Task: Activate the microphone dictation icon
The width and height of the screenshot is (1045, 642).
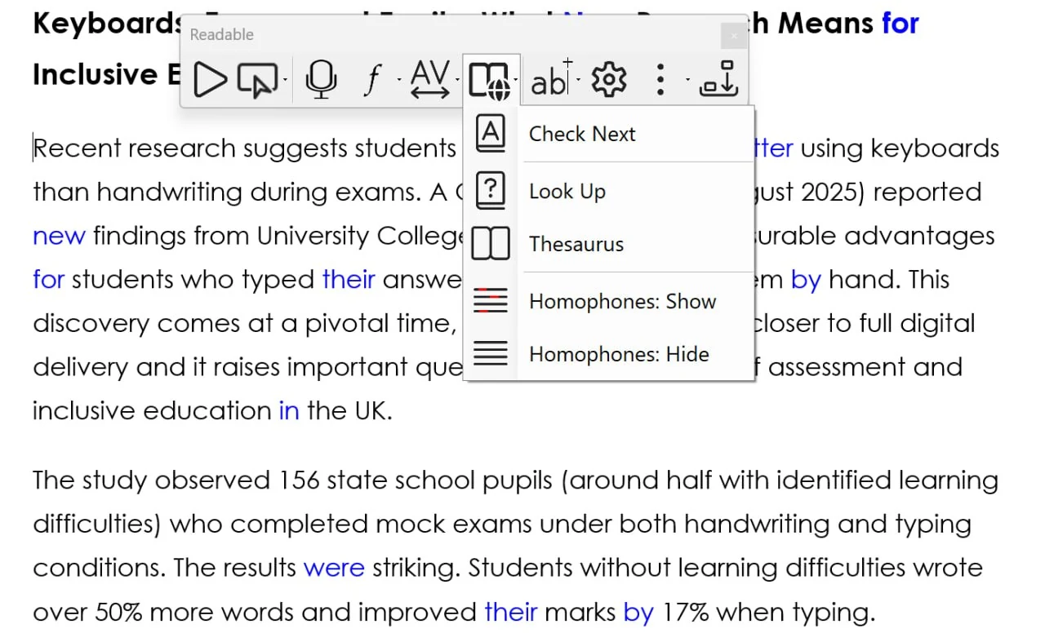Action: [321, 80]
